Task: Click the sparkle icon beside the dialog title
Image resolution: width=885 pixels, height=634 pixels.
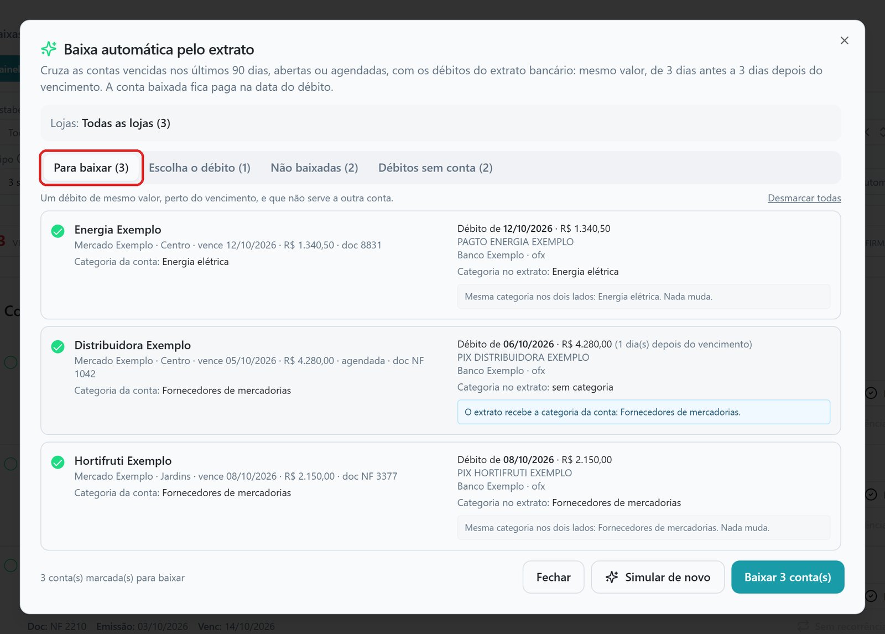Action: (x=49, y=49)
